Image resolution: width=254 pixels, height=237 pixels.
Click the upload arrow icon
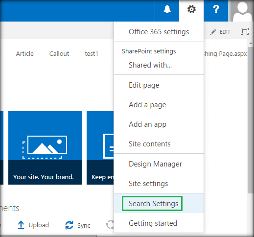[x=21, y=225]
